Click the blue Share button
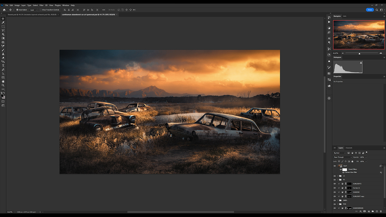The height and width of the screenshot is (217, 386). 370,10
